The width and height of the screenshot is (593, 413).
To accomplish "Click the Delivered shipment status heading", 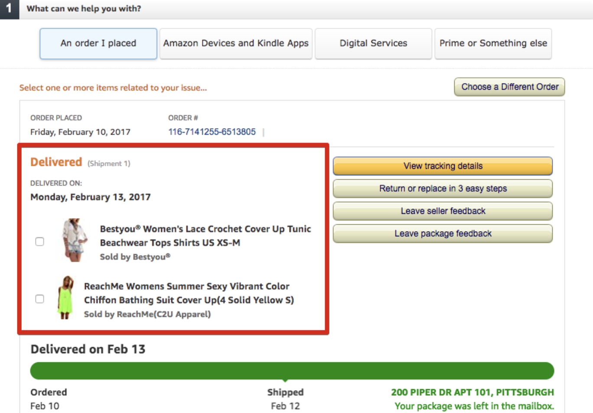I will point(56,162).
